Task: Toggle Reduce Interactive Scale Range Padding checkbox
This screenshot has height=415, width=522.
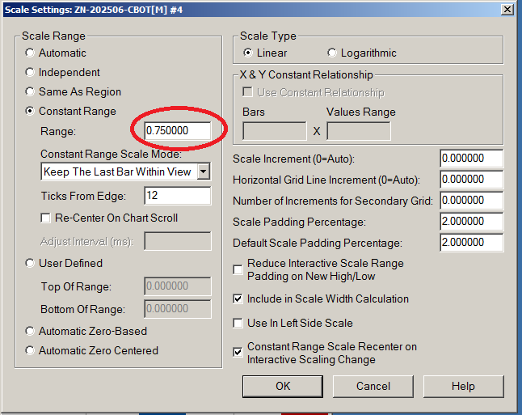Action: (x=238, y=269)
